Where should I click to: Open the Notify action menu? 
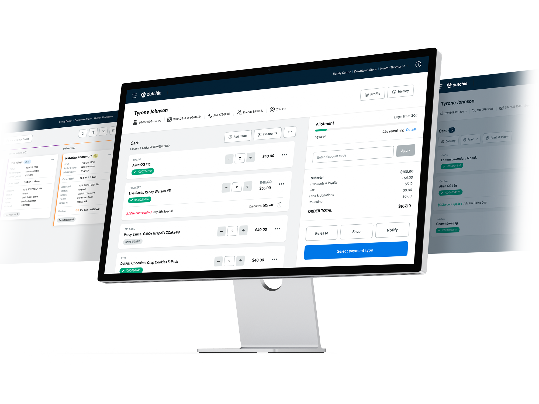click(391, 231)
